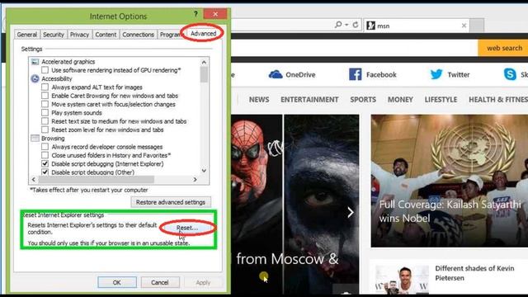This screenshot has width=528, height=297.
Task: Check Reset text size to medium option
Action: [x=45, y=121]
